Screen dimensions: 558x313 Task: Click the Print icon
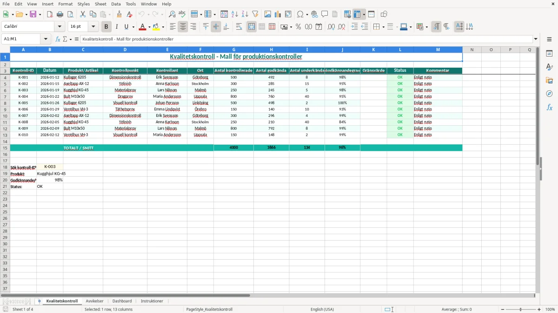point(60,14)
